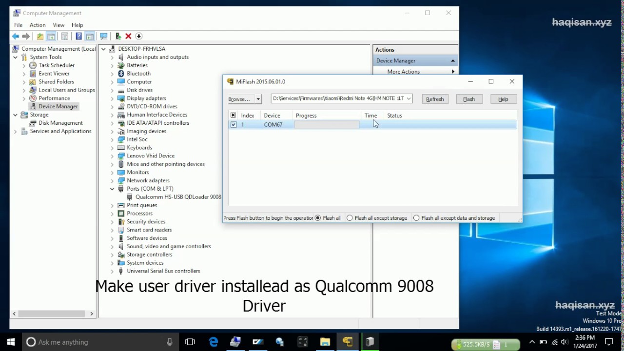Screen dimensions: 624x351
Task: Click the Up one level folder icon
Action: coord(40,36)
